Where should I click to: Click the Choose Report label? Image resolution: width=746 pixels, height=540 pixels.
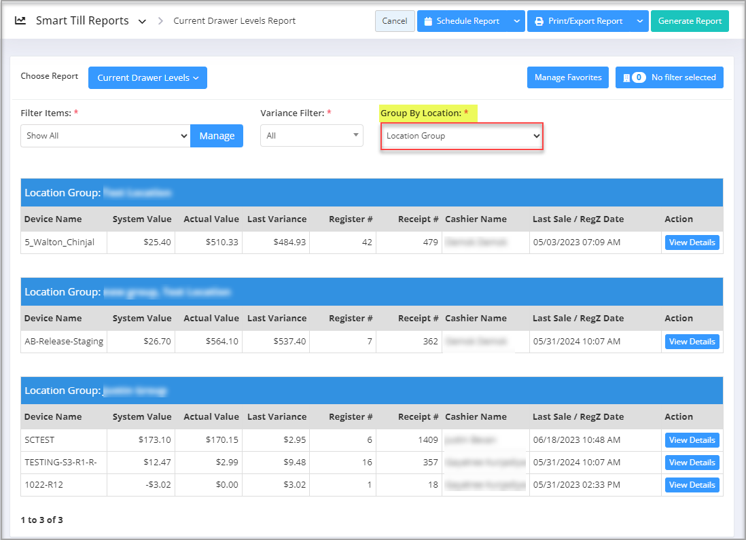49,76
